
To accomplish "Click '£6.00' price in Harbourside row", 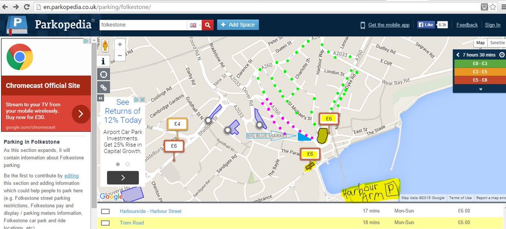I will (x=464, y=211).
